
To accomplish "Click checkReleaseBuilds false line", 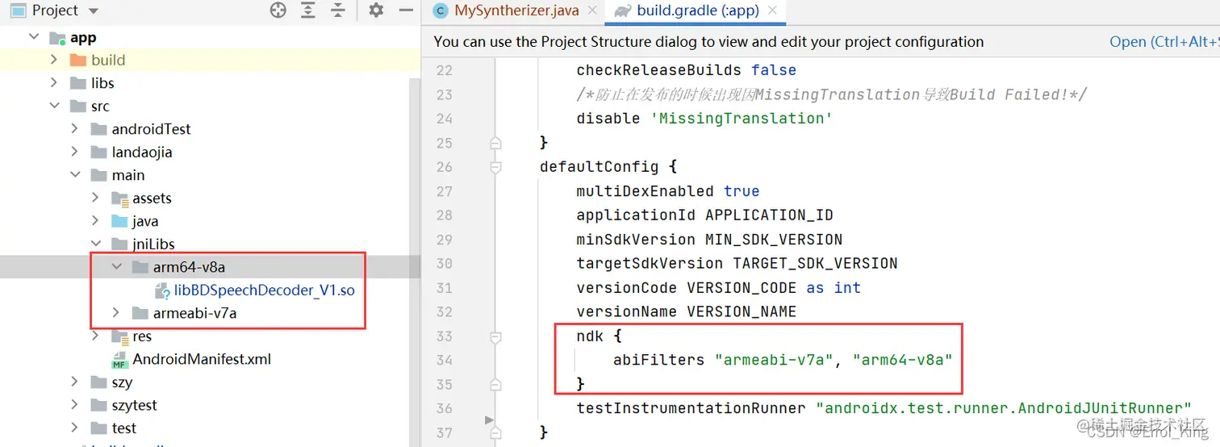I will click(x=687, y=70).
